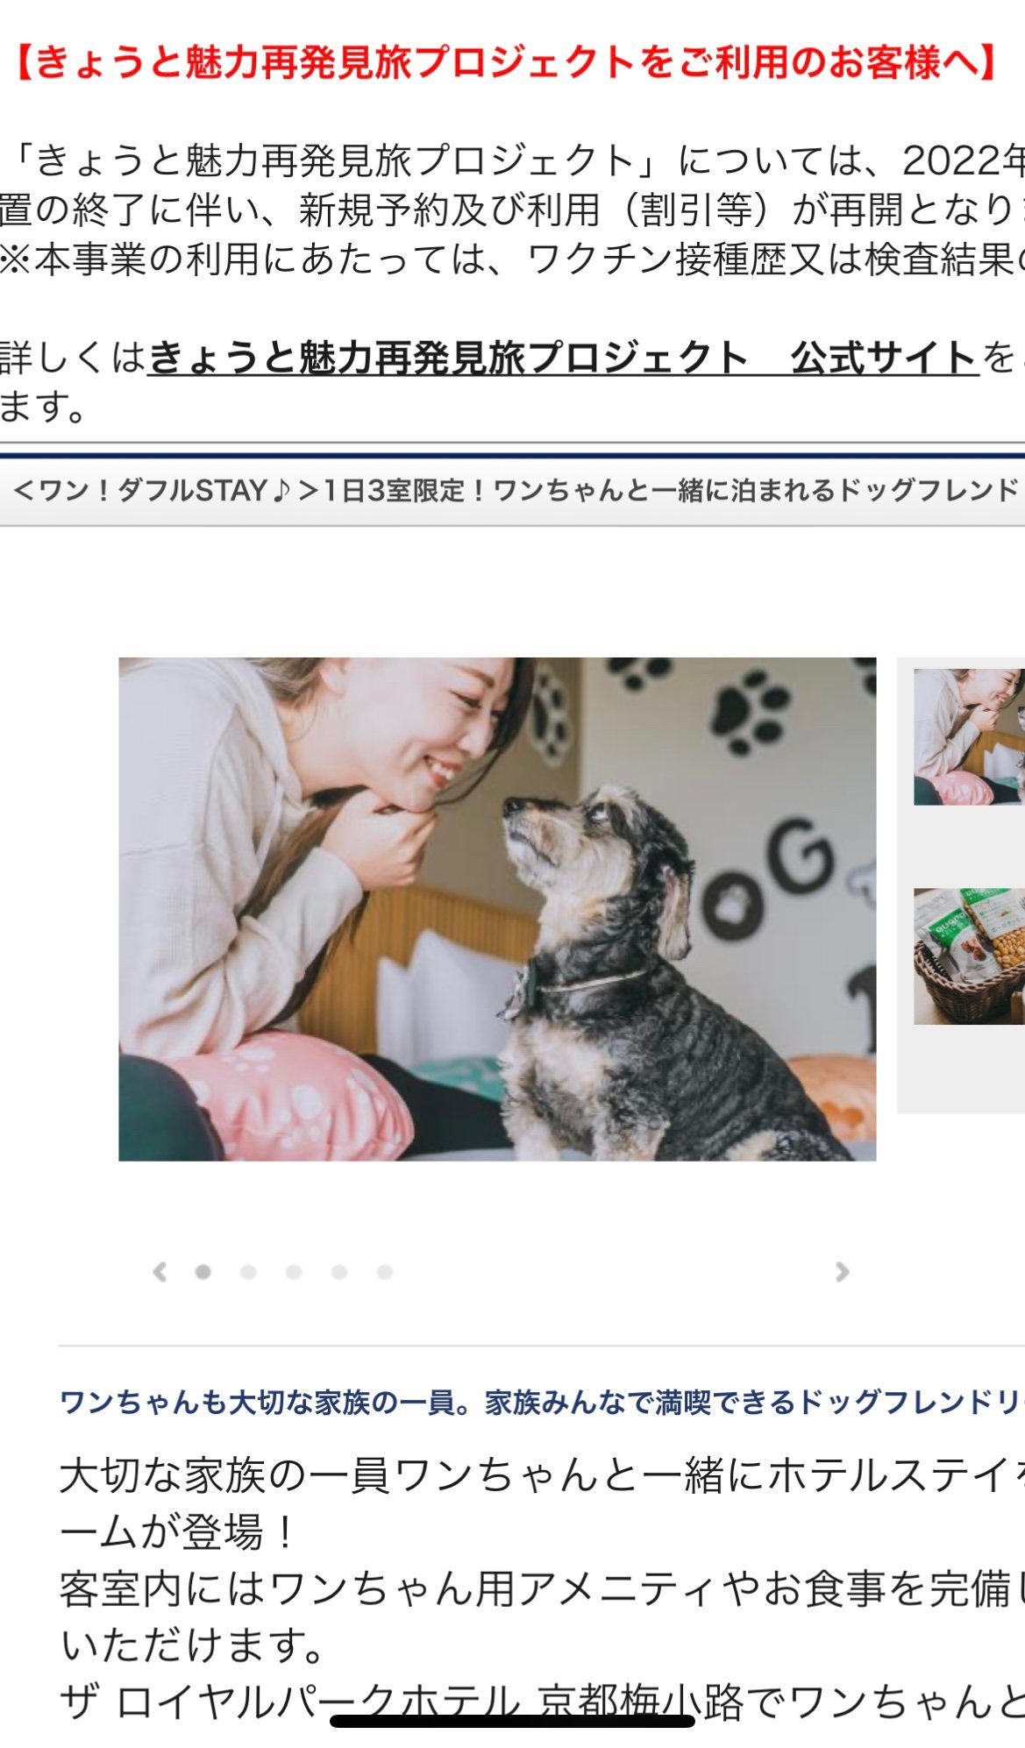1025x1748 pixels.
Task: Select the fourth carousel dot indicator
Action: point(339,1272)
